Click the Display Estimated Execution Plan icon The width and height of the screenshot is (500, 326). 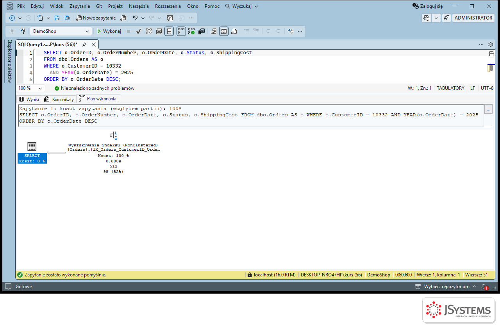click(149, 31)
